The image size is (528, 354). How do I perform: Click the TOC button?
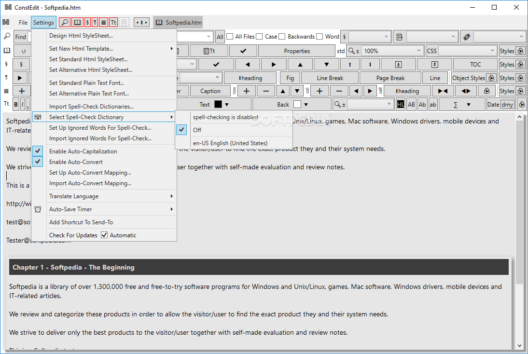[x=475, y=65]
